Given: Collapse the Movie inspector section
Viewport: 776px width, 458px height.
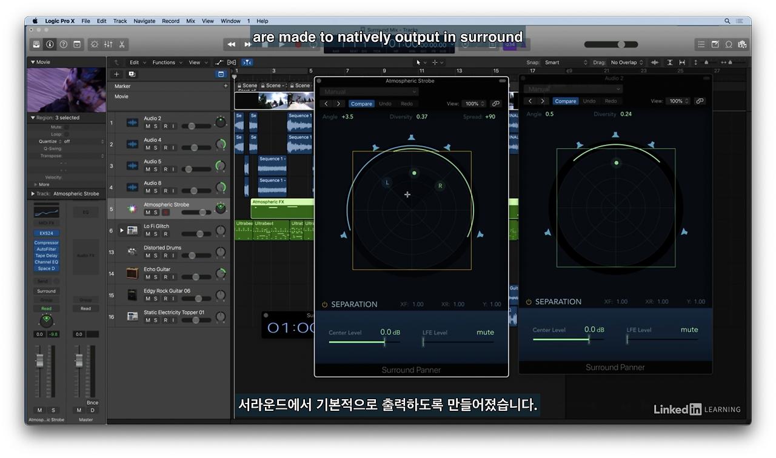Looking at the screenshot, I should point(33,62).
